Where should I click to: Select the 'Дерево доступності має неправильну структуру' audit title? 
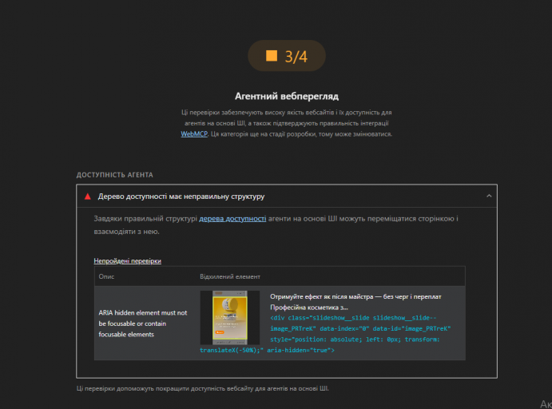[181, 197]
